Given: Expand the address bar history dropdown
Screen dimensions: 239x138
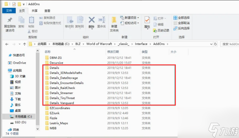Looking at the screenshot, I should point(211,44).
